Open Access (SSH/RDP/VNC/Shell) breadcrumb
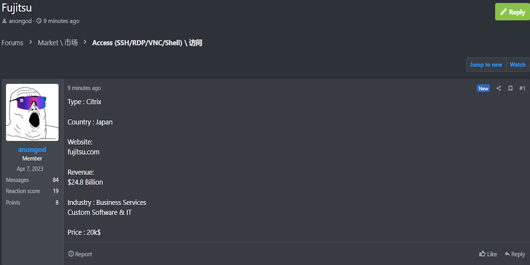The image size is (530, 265). tap(147, 43)
